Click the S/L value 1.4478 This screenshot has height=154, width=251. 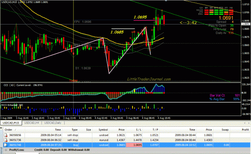[x=137, y=140]
